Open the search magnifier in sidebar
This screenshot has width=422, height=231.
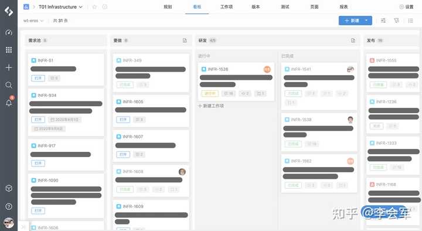point(9,85)
